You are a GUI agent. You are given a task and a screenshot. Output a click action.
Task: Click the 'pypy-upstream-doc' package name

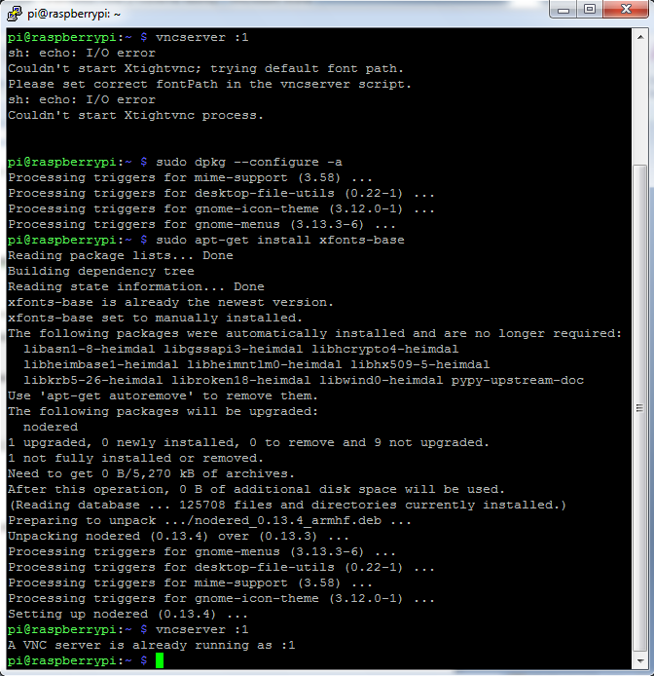click(x=518, y=380)
